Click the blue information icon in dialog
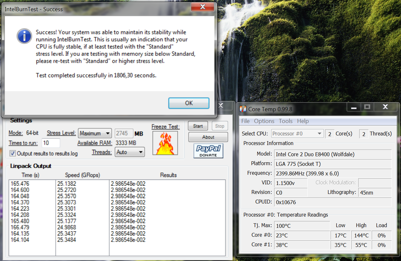Image resolution: width=401 pixels, height=261 pixels. pos(24,36)
